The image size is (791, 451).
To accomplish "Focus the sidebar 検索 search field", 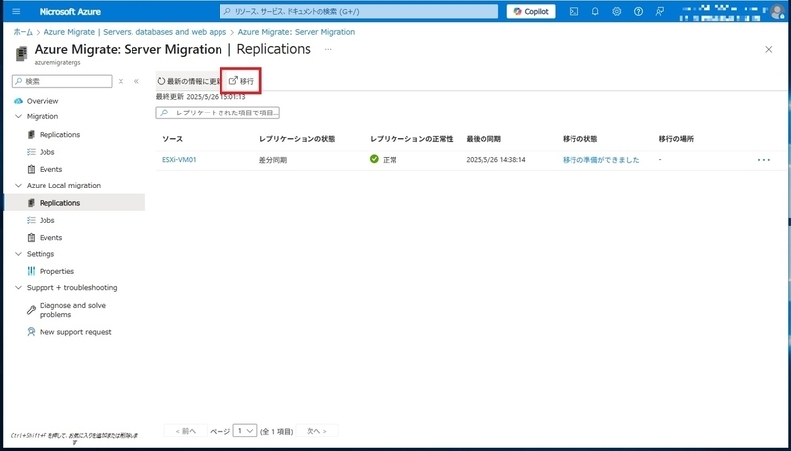I will point(62,81).
